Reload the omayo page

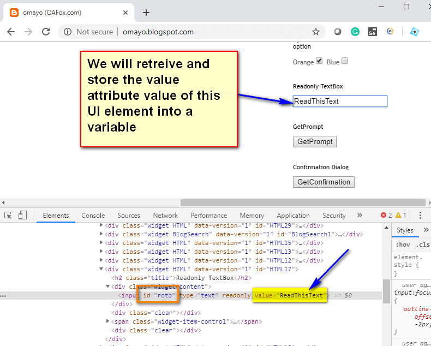point(46,32)
